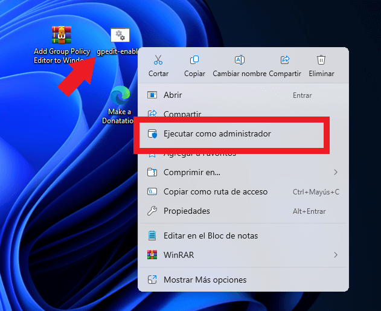Click the Copiar icon in context menu
The width and height of the screenshot is (381, 311).
coord(194,60)
